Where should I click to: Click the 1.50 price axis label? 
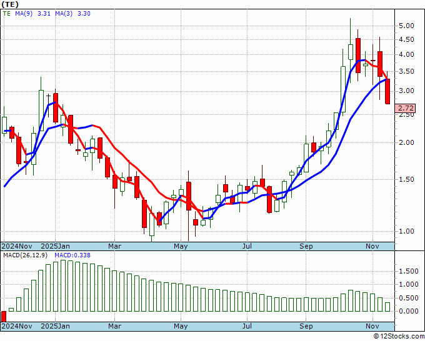(x=407, y=179)
